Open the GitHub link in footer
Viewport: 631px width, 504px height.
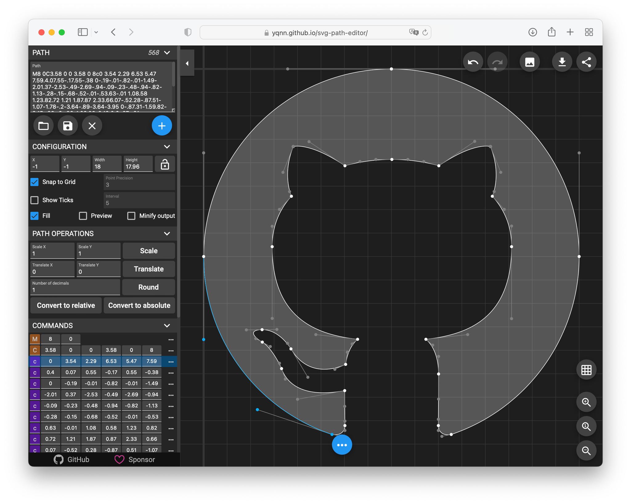(x=71, y=459)
